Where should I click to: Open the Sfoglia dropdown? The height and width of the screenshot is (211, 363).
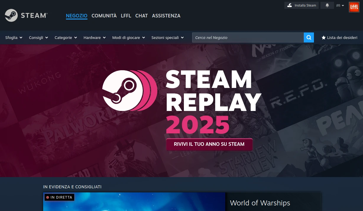(14, 37)
